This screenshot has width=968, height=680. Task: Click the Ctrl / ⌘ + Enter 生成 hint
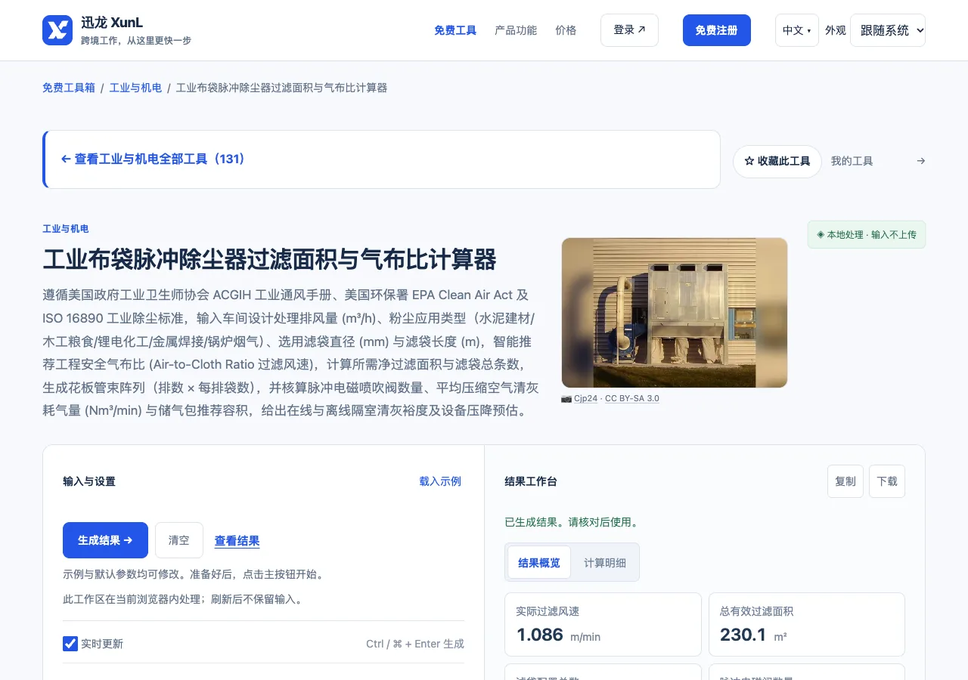[x=415, y=644]
